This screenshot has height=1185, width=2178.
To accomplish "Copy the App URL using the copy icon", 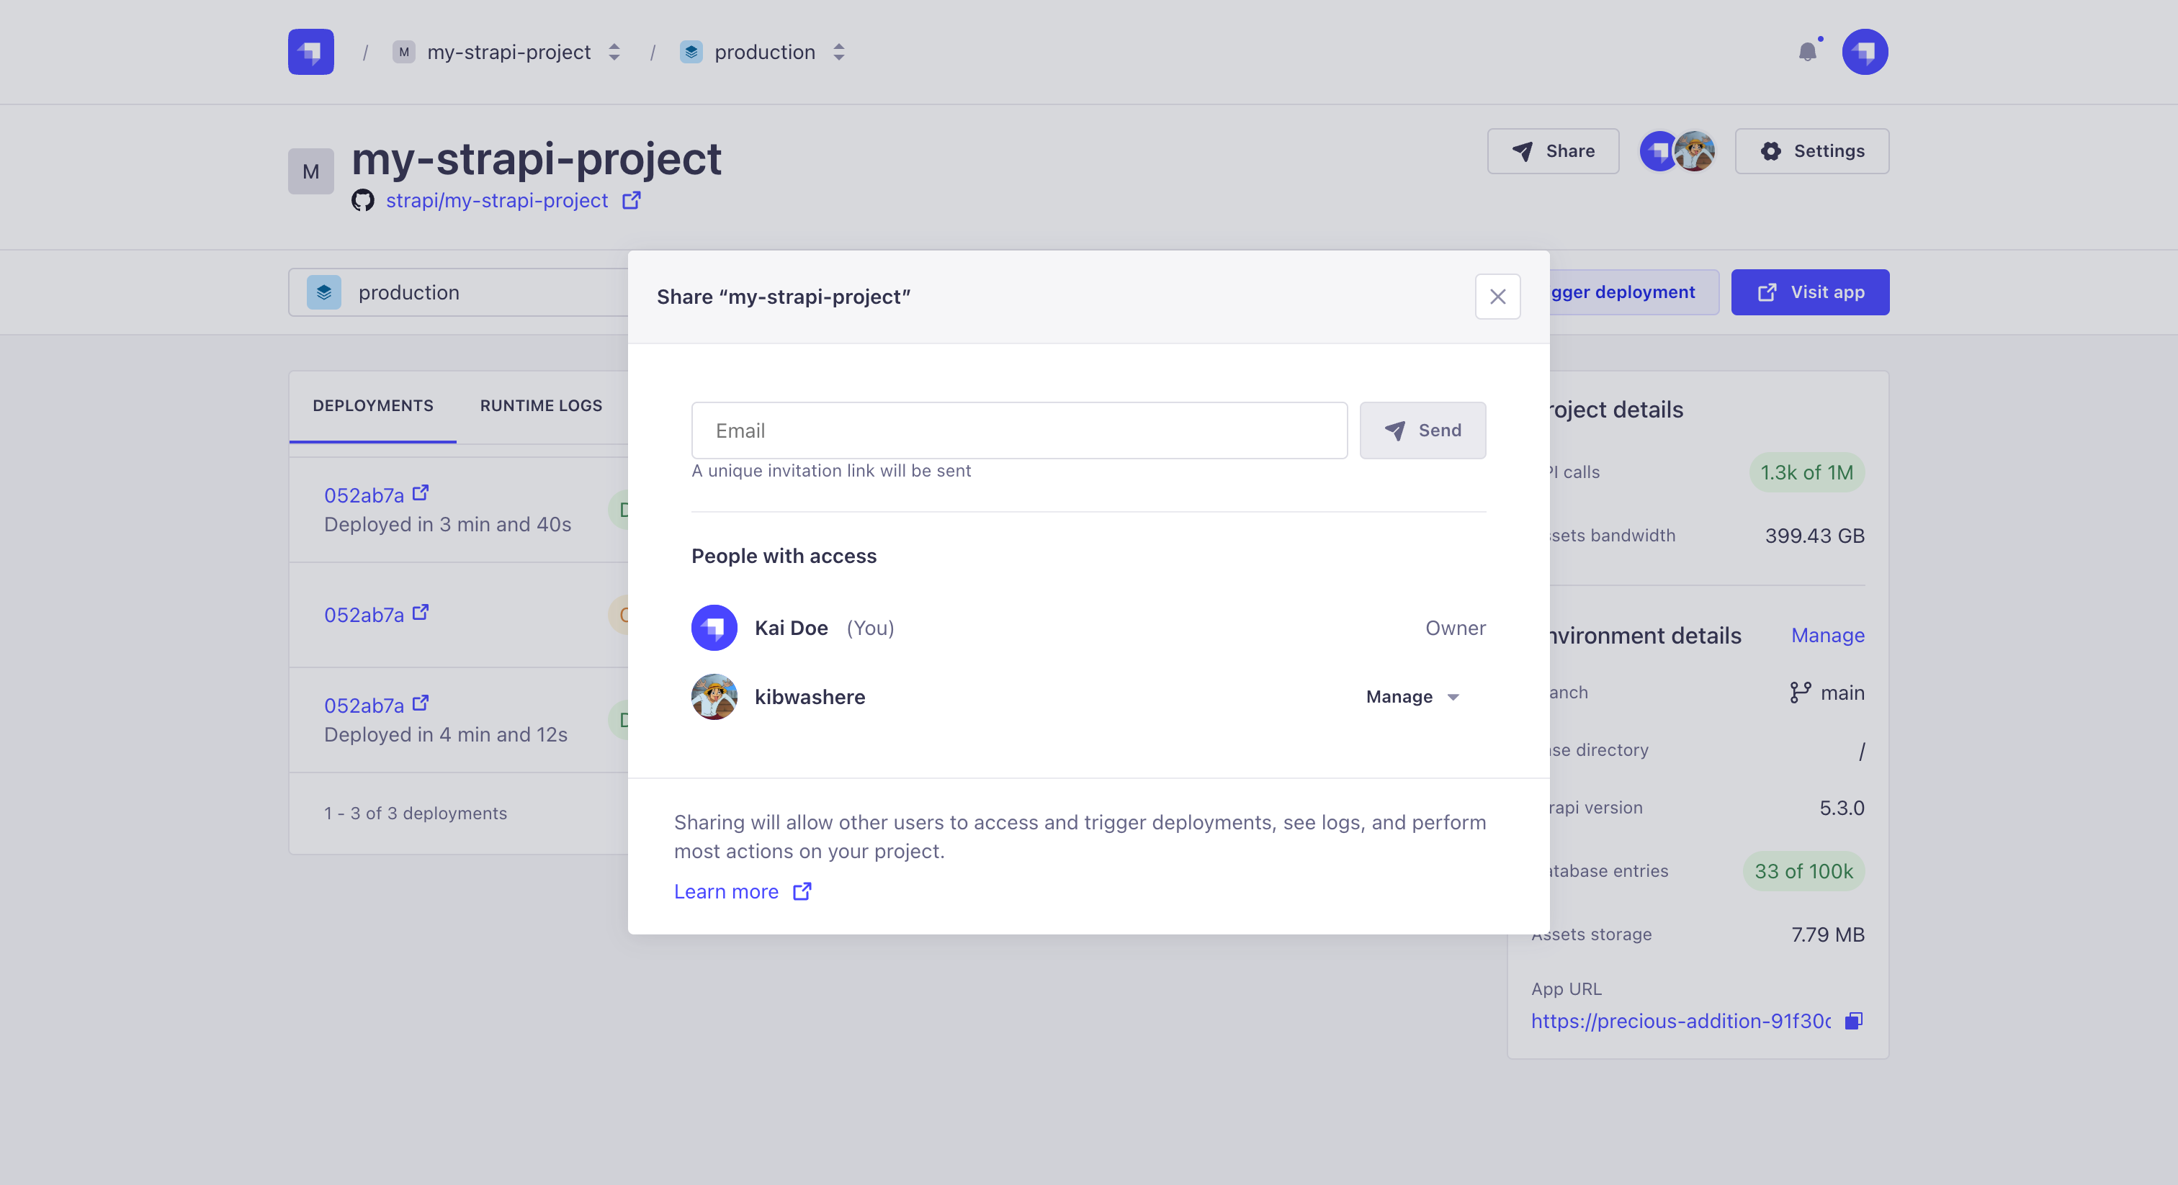I will 1852,1021.
